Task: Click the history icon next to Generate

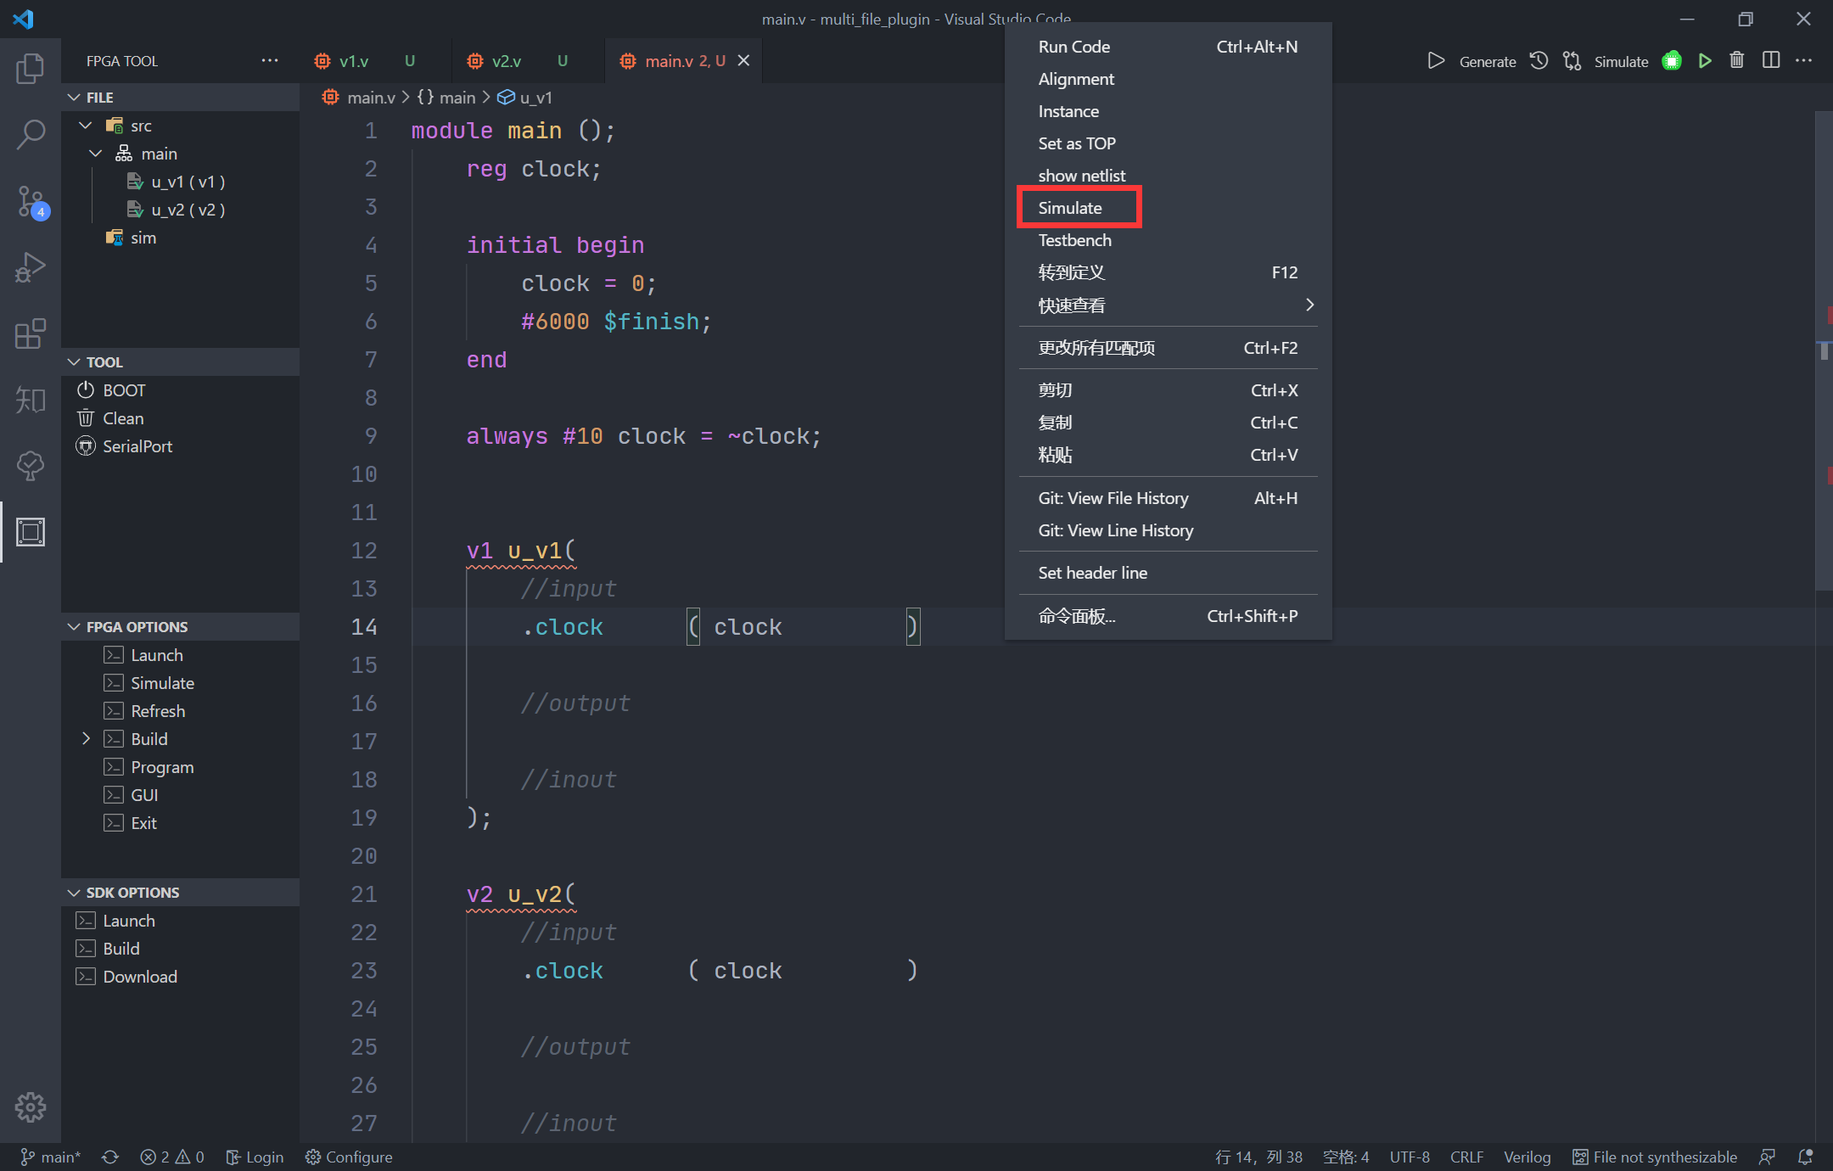Action: coord(1539,60)
